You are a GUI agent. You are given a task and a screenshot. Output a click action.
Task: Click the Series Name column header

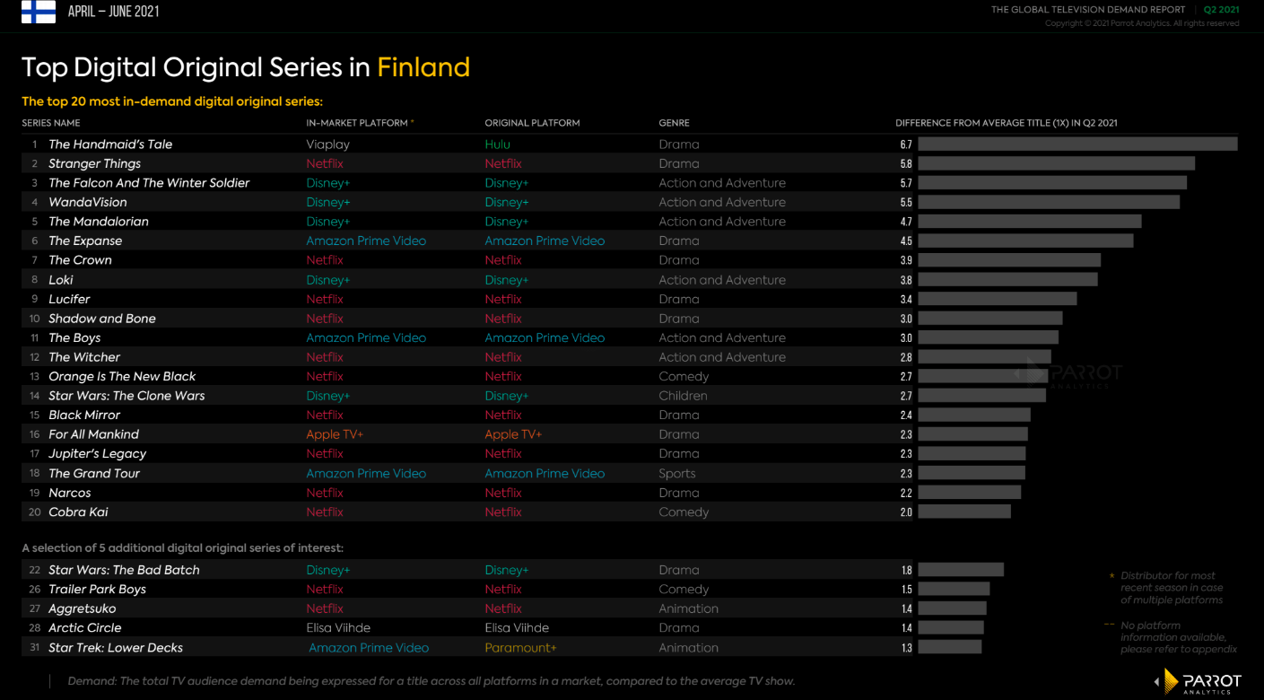pyautogui.click(x=51, y=123)
